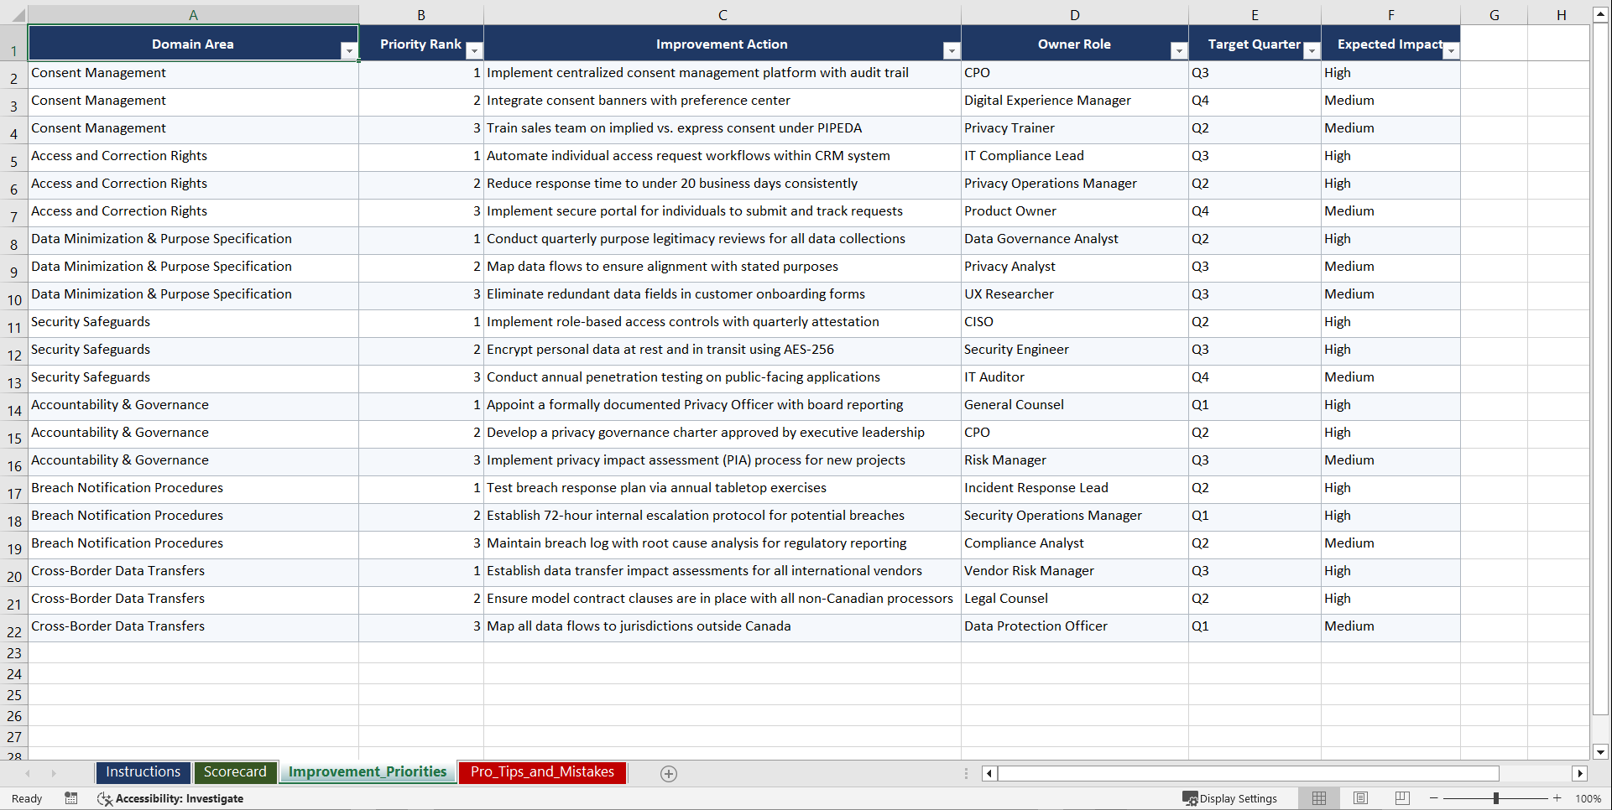Zoom in using the plus button
This screenshot has height=810, width=1612.
pyautogui.click(x=1557, y=798)
